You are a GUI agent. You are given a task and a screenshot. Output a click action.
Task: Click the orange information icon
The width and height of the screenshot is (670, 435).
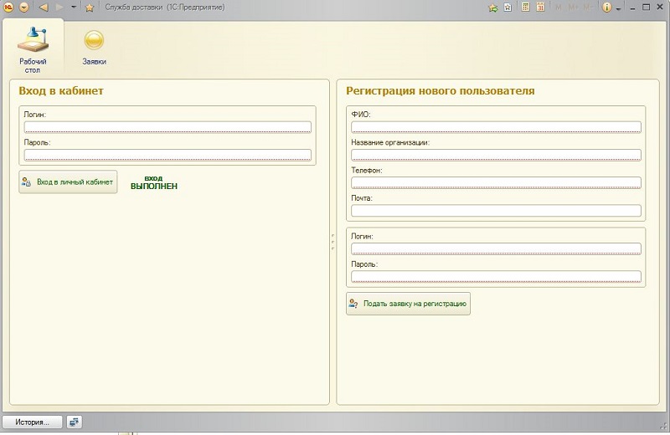click(607, 8)
